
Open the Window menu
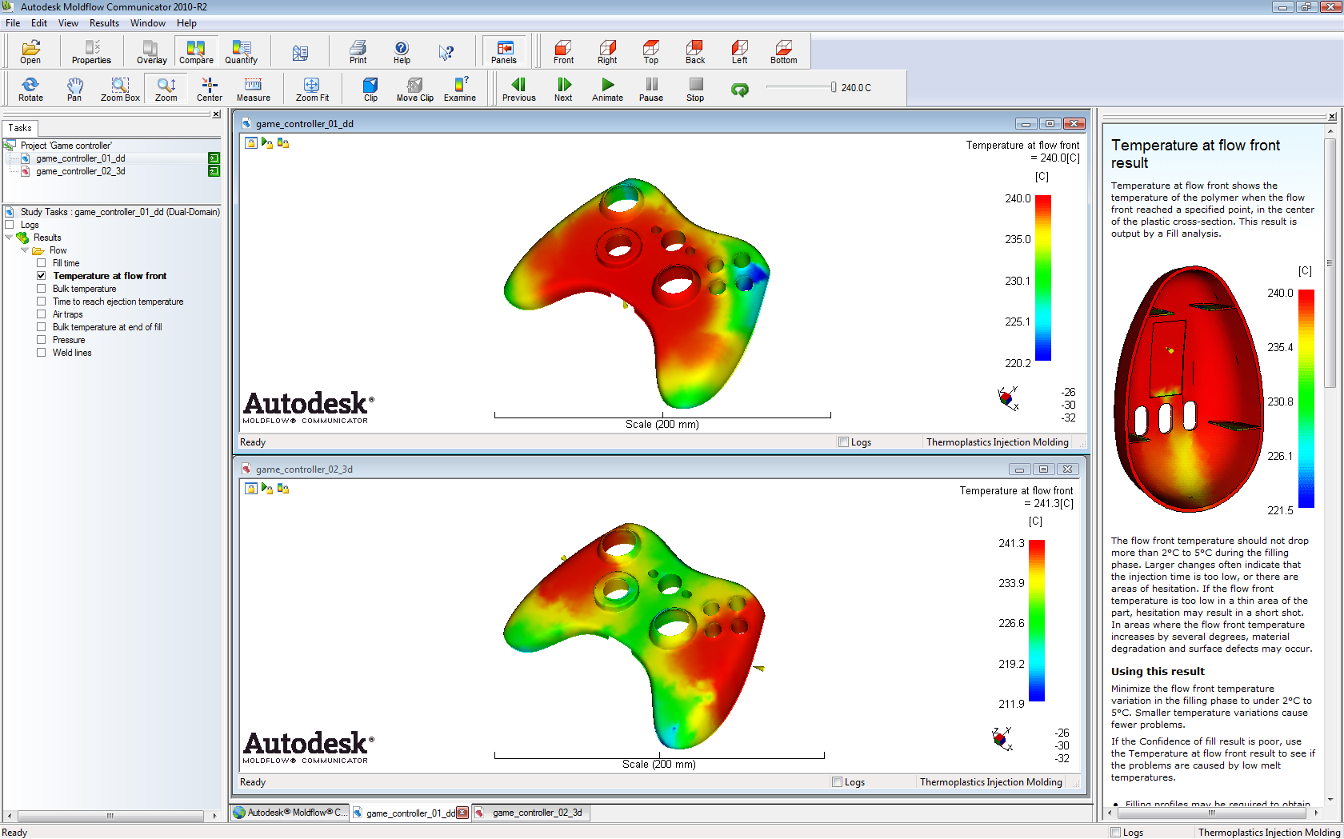[x=148, y=23]
